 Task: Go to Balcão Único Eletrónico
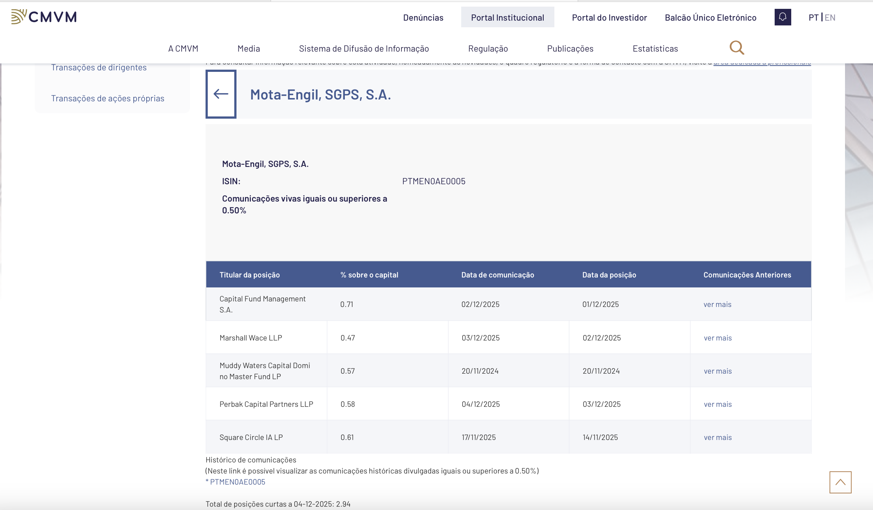point(711,18)
